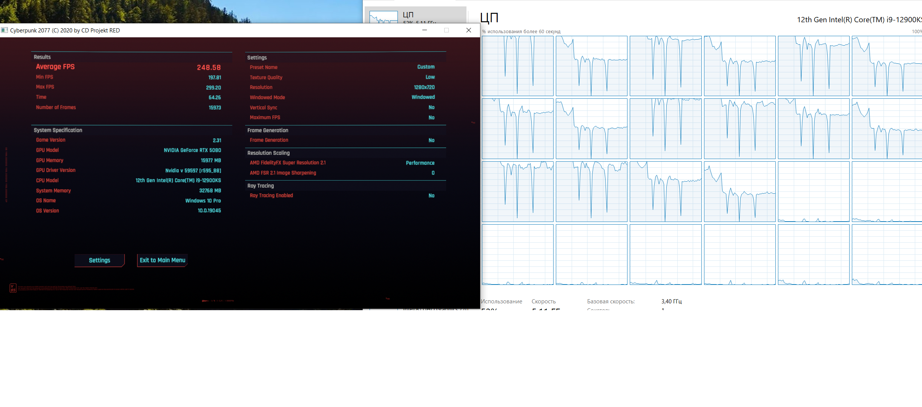Close the Cyberpunk 2077 benchmark window

(x=469, y=30)
